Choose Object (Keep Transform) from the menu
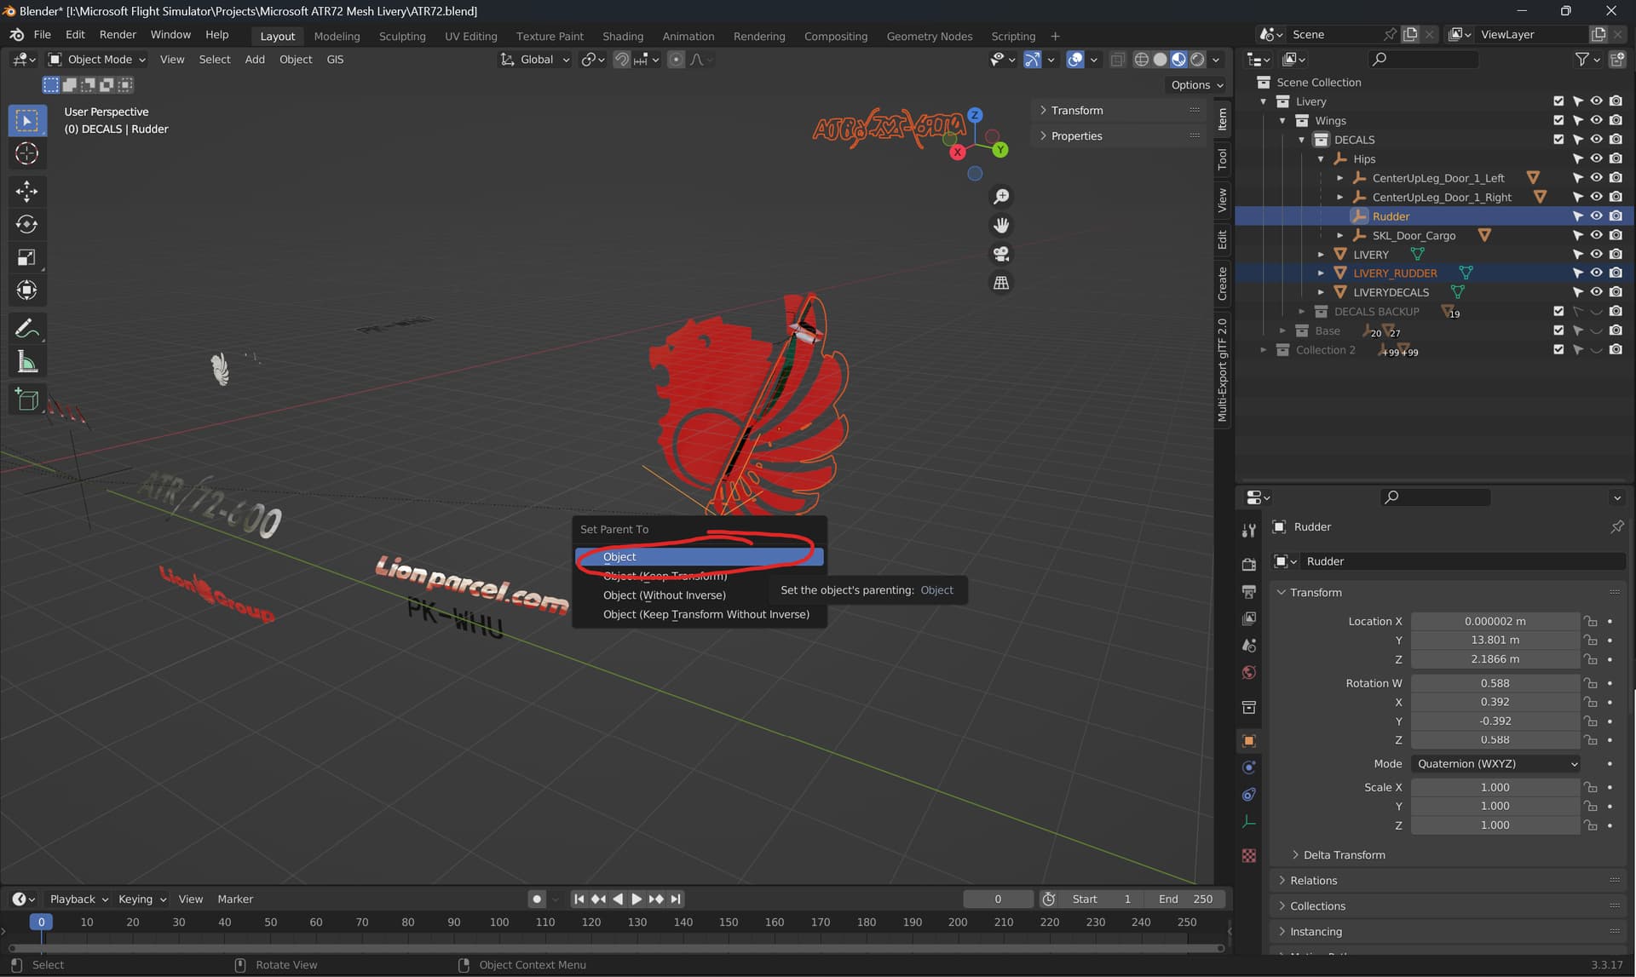This screenshot has width=1636, height=977. click(x=665, y=576)
